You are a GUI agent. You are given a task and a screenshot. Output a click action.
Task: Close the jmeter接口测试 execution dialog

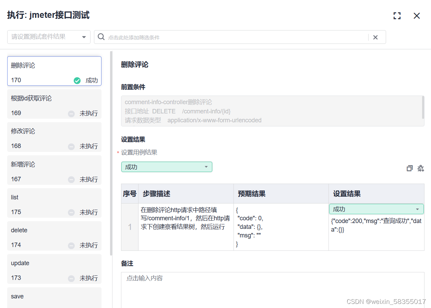(417, 16)
